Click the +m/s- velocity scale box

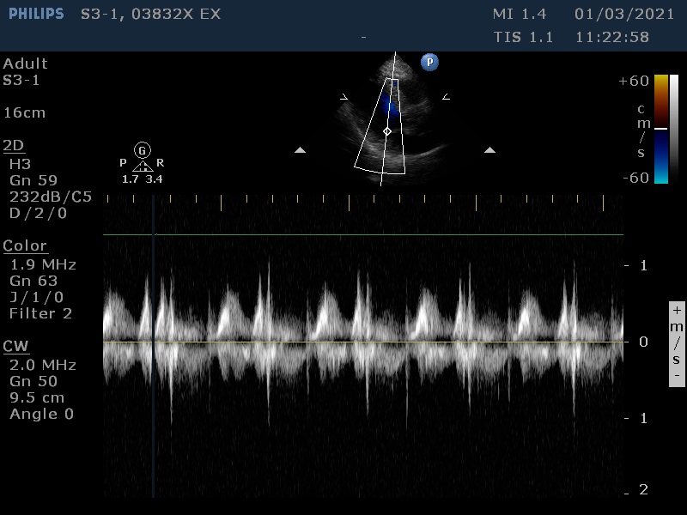pos(678,343)
